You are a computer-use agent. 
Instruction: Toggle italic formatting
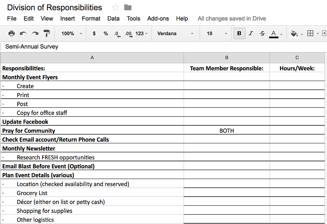251,33
